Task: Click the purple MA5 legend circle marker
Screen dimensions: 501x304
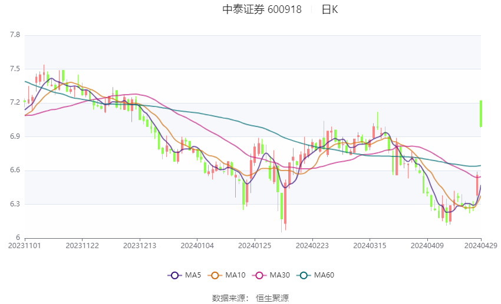Action: click(x=174, y=275)
